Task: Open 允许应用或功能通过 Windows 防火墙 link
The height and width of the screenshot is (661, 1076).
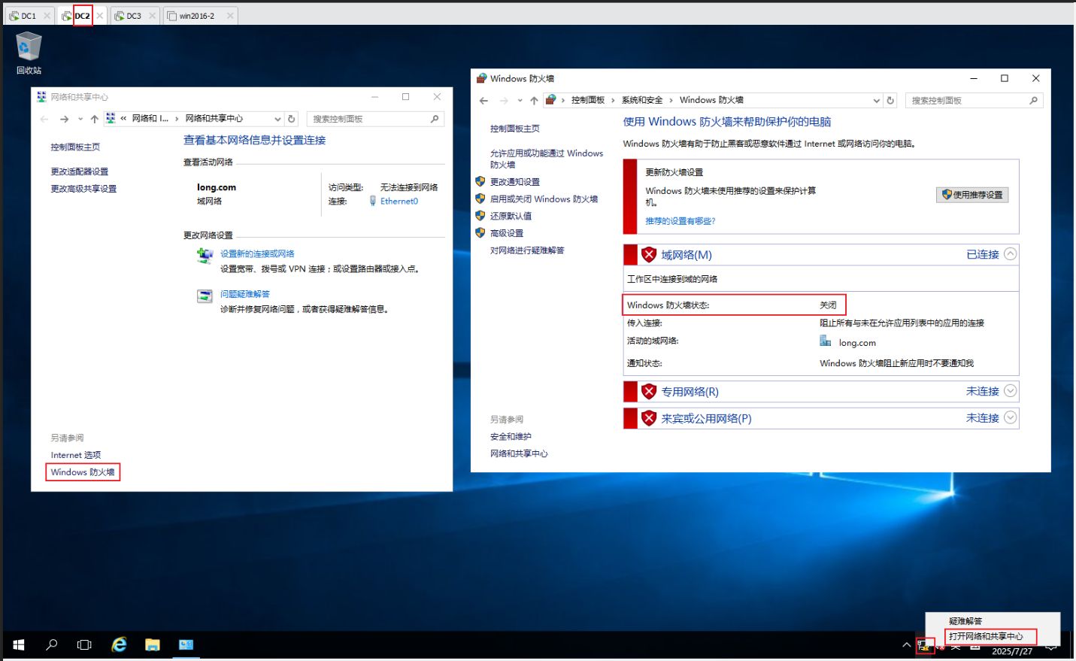Action: (547, 159)
